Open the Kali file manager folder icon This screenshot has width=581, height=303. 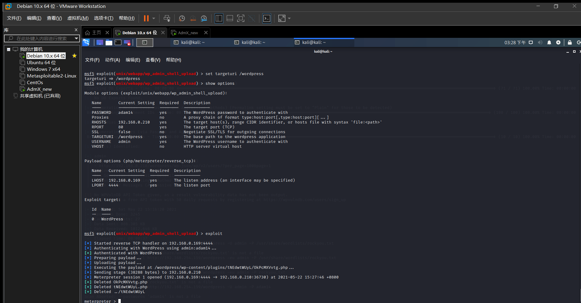(x=109, y=42)
